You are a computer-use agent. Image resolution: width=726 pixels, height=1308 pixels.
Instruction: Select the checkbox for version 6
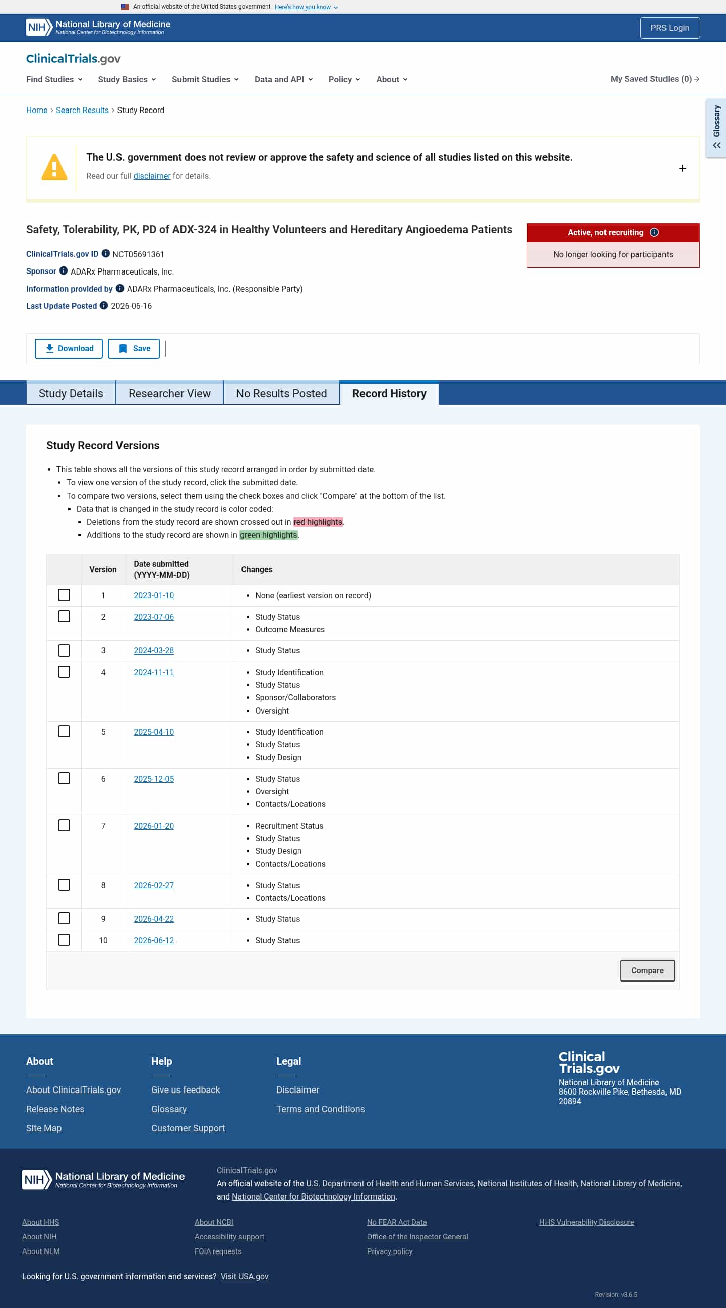[64, 778]
